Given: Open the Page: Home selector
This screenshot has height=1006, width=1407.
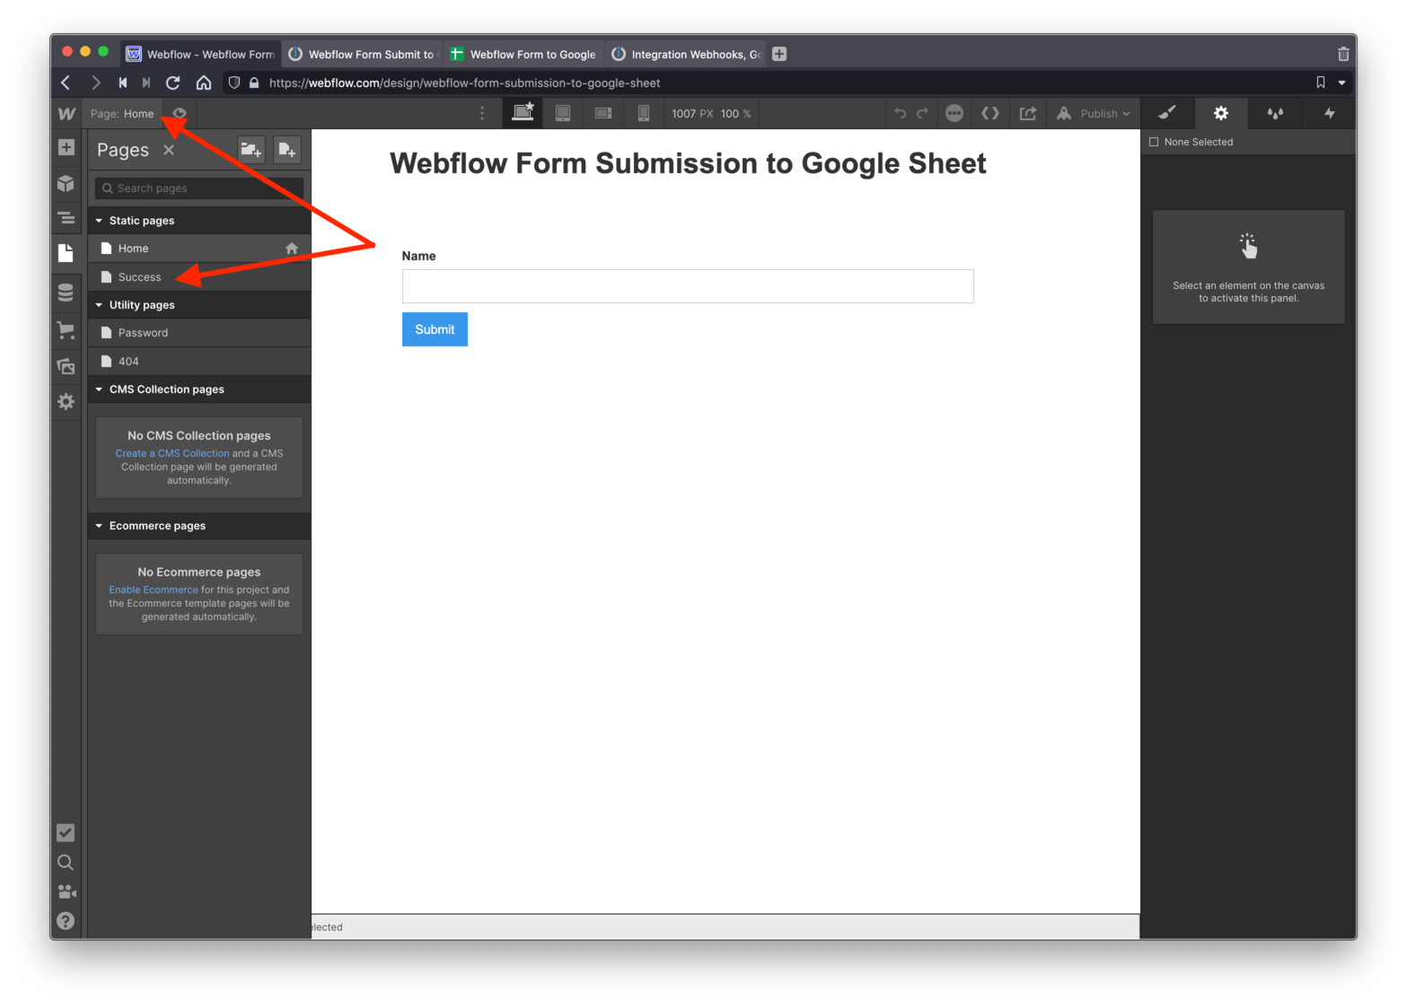Looking at the screenshot, I should [x=122, y=114].
